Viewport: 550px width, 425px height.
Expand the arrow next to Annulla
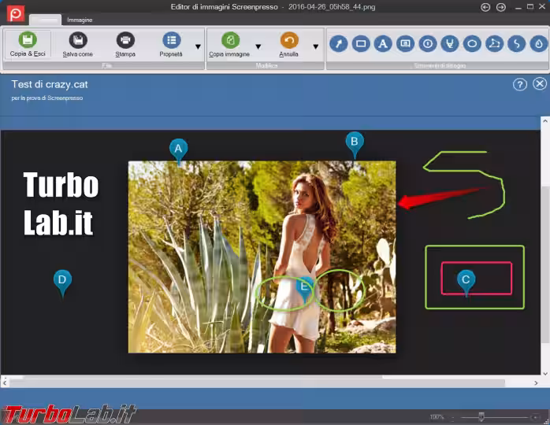315,46
